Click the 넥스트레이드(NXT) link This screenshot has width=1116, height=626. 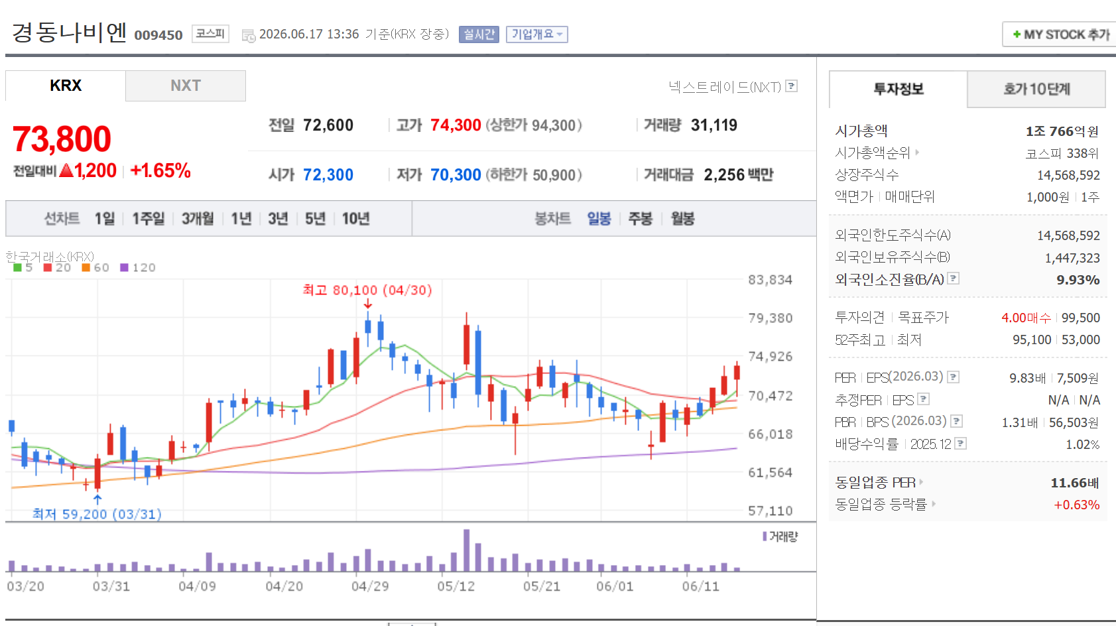(725, 87)
